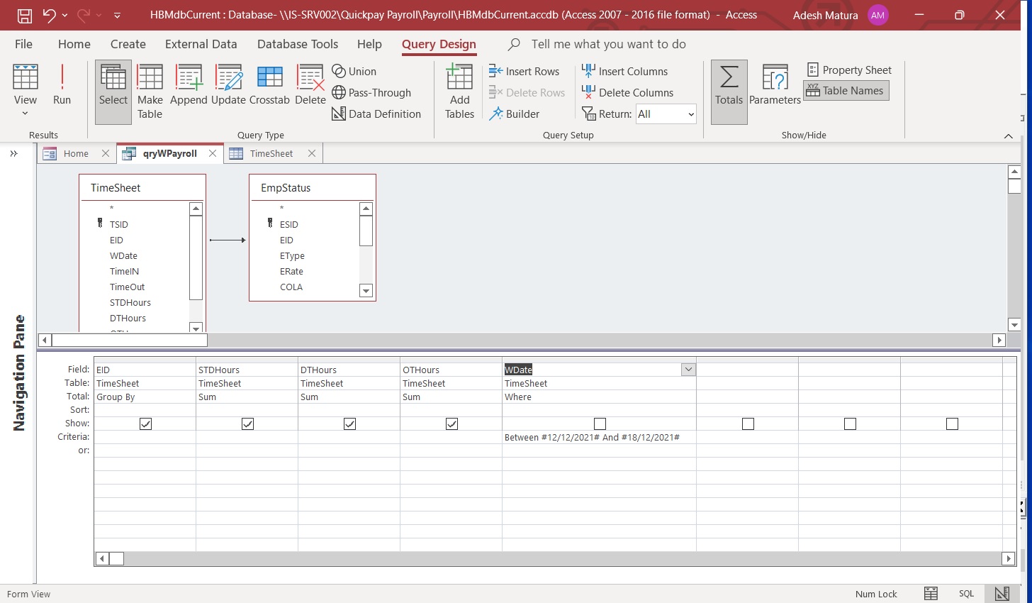Click the Where total cell under WDate
Image resolution: width=1032 pixels, height=603 pixels.
pyautogui.click(x=599, y=397)
